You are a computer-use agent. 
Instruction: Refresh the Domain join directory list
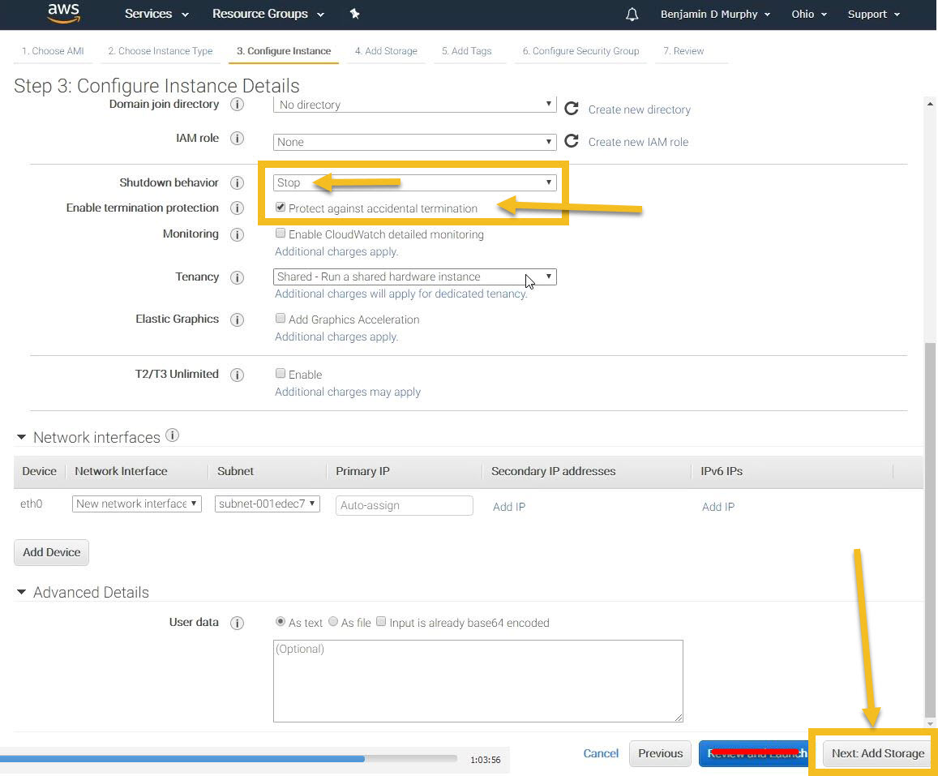(572, 109)
